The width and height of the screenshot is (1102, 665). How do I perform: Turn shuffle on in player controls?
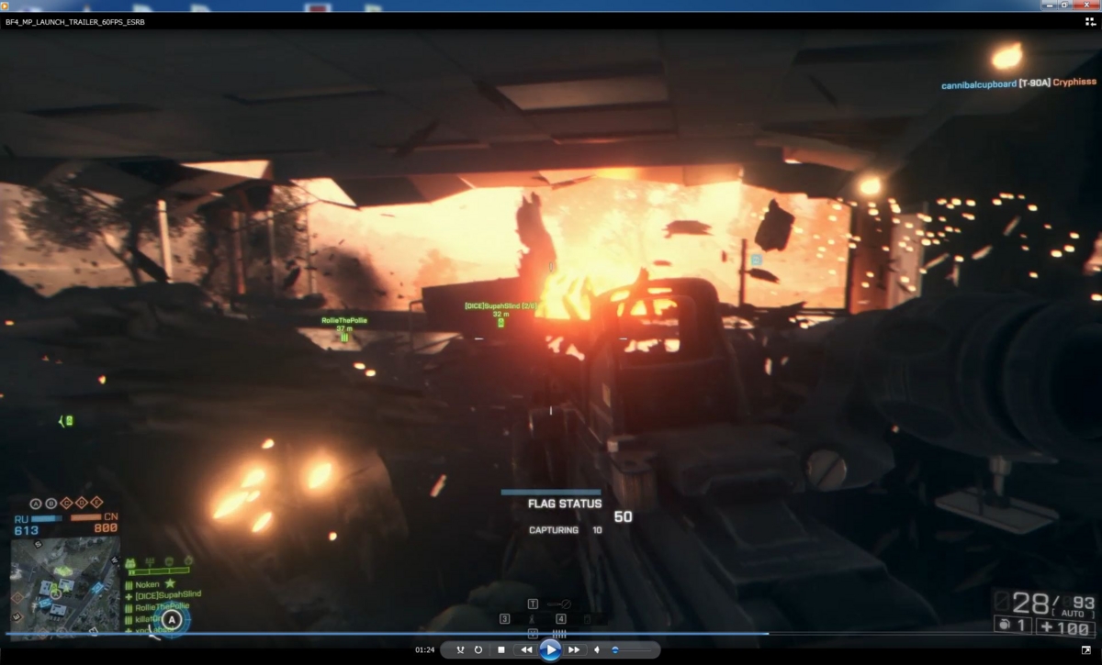[460, 649]
